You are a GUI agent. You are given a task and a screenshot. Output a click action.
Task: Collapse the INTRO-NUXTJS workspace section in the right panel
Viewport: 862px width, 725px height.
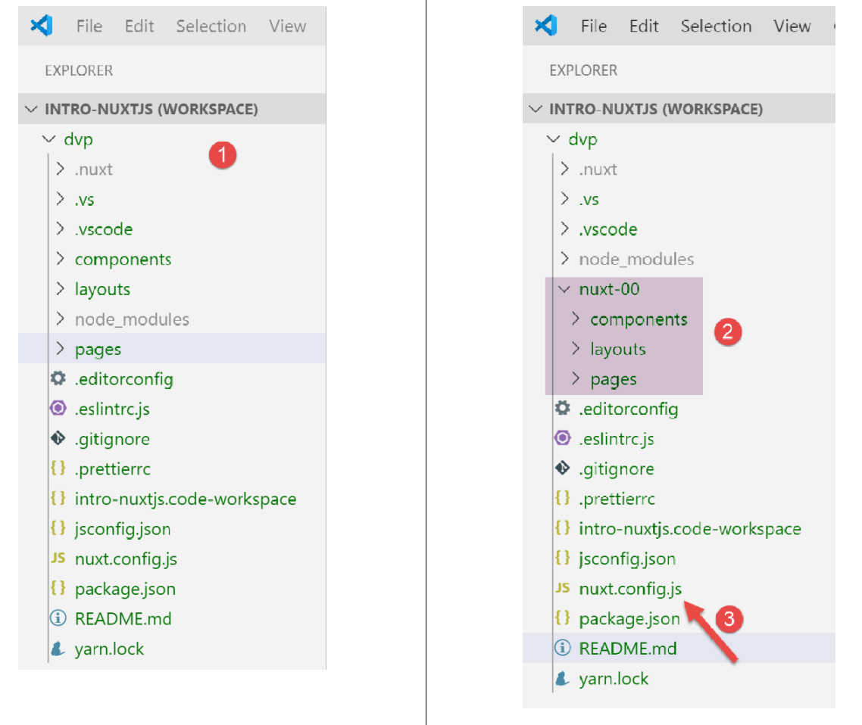click(x=536, y=109)
